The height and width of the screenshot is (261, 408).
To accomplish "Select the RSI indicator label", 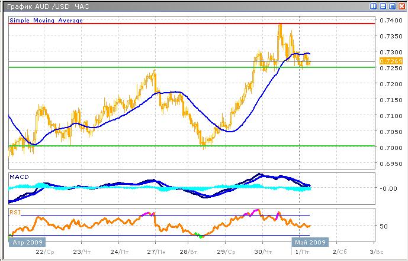I will tap(15, 210).
